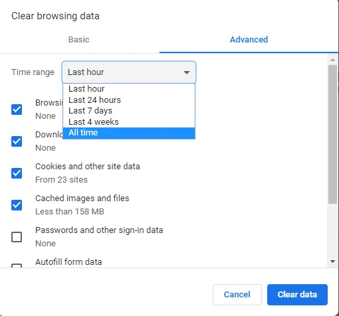The height and width of the screenshot is (316, 339).
Task: Pick 'Last 7 days' option
Action: [129, 111]
